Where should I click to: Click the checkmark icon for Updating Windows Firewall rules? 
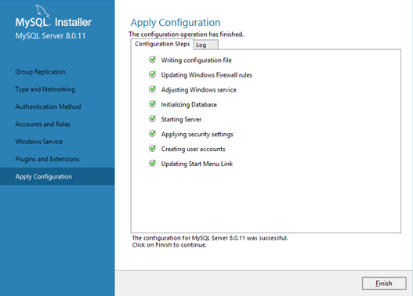(153, 74)
